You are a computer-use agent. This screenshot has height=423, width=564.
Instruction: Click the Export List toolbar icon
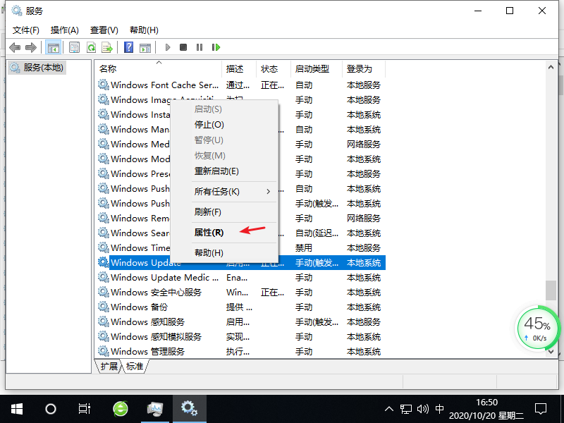[x=107, y=47]
